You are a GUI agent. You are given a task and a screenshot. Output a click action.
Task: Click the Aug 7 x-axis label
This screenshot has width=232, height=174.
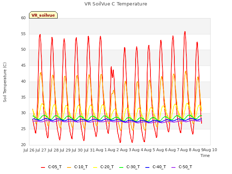click(174, 150)
